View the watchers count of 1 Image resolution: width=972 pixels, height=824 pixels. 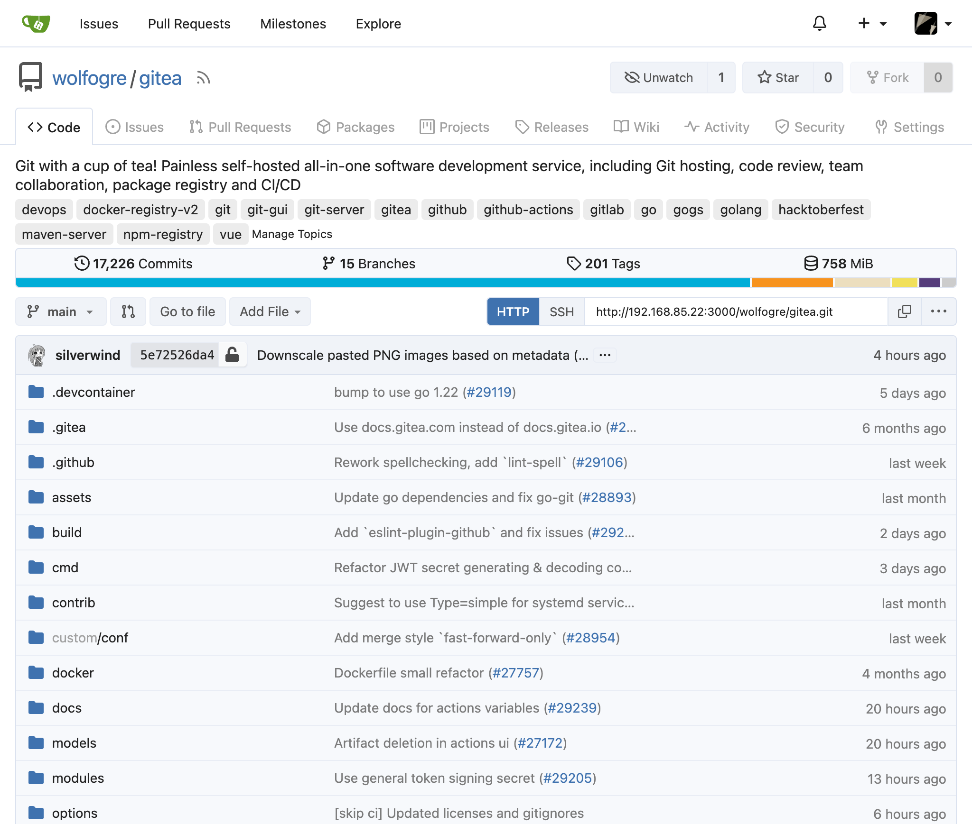tap(721, 77)
